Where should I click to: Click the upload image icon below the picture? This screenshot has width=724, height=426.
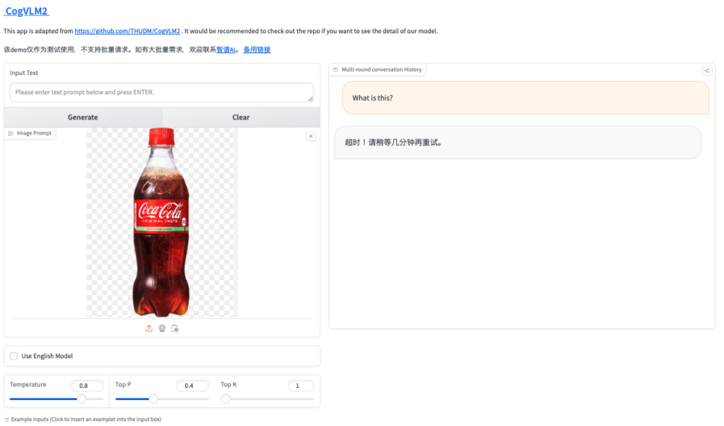[x=148, y=328]
